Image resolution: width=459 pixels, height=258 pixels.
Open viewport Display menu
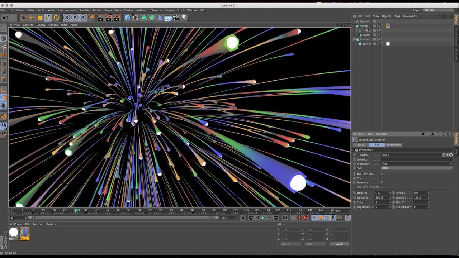click(x=41, y=25)
